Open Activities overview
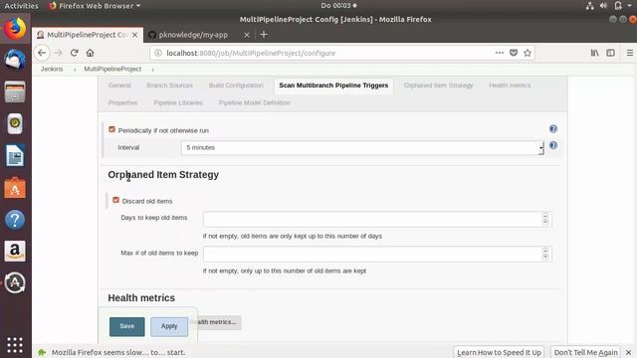The height and width of the screenshot is (358, 637). pyautogui.click(x=21, y=6)
